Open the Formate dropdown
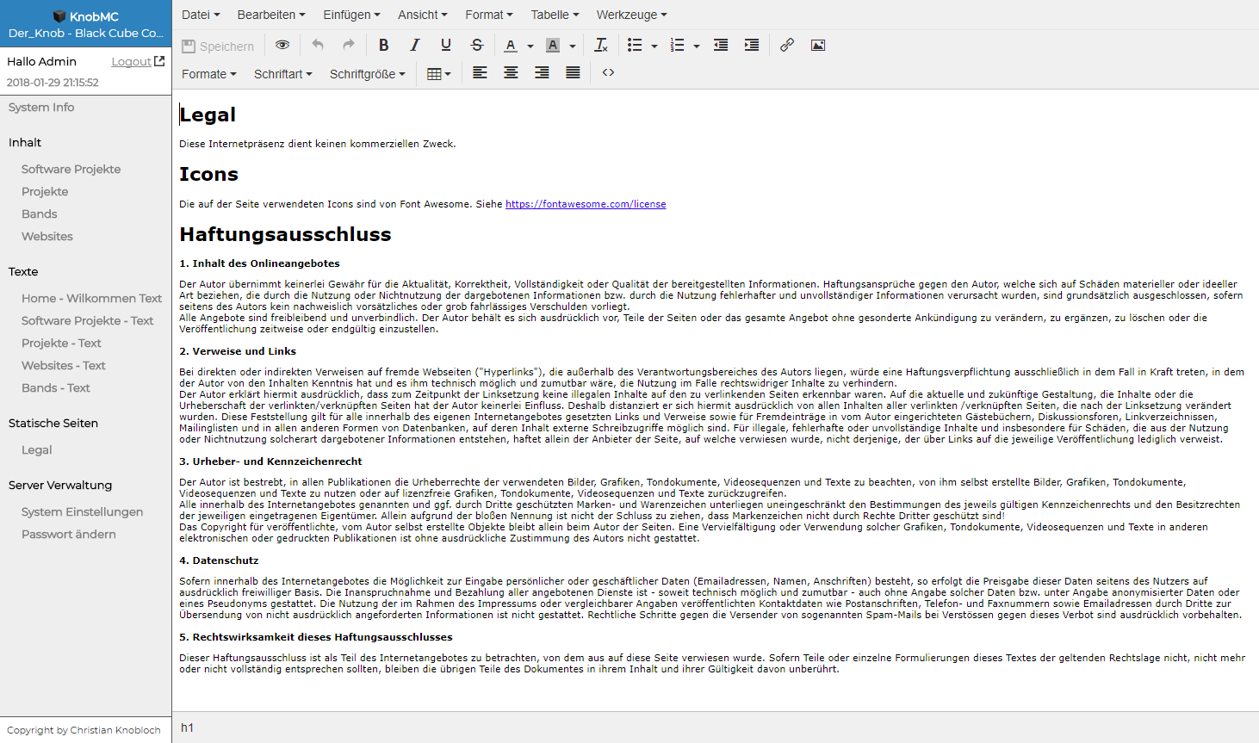 click(209, 74)
